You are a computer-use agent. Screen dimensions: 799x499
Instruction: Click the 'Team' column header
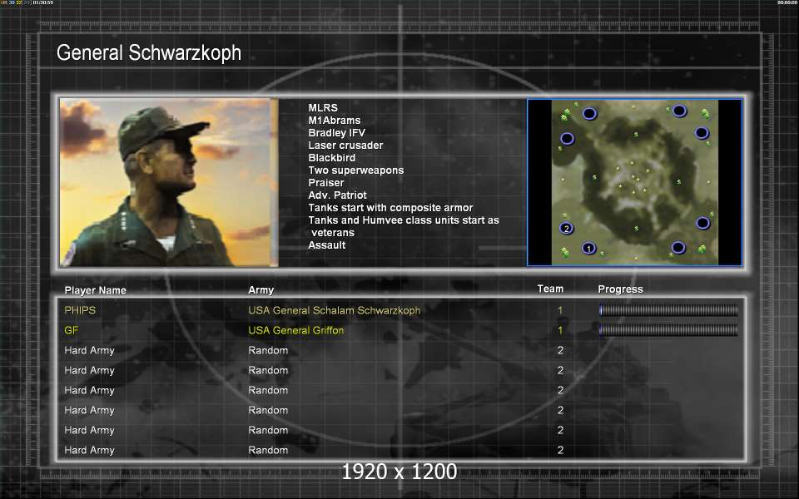(550, 289)
